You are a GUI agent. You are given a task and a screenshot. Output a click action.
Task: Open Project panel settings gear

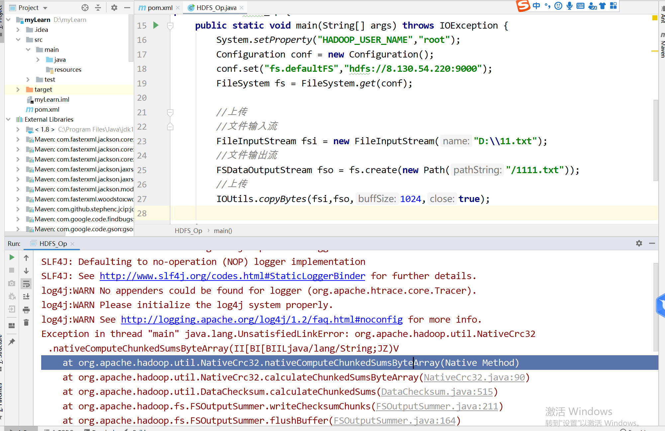click(x=114, y=8)
